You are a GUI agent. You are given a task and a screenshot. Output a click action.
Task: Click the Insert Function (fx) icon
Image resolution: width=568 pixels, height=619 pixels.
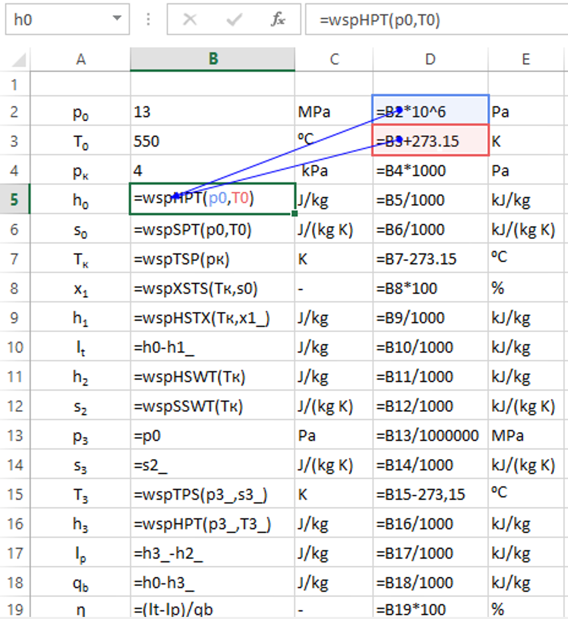(x=279, y=19)
